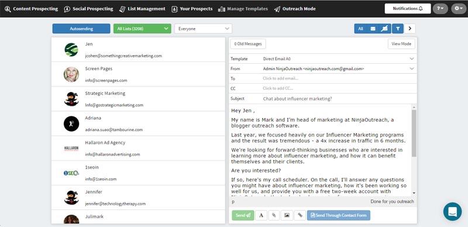Open the text formatting A icon
This screenshot has width=468, height=227.
[261, 215]
